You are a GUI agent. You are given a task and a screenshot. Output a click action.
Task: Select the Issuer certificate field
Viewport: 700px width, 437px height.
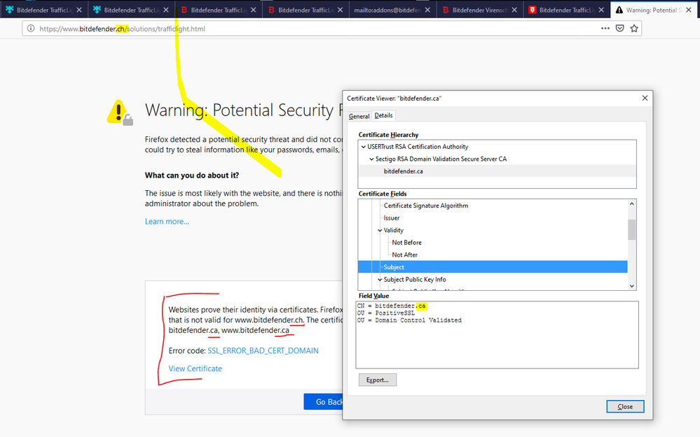(392, 218)
